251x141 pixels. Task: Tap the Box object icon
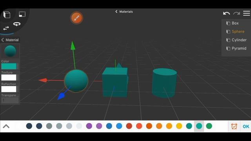228,23
